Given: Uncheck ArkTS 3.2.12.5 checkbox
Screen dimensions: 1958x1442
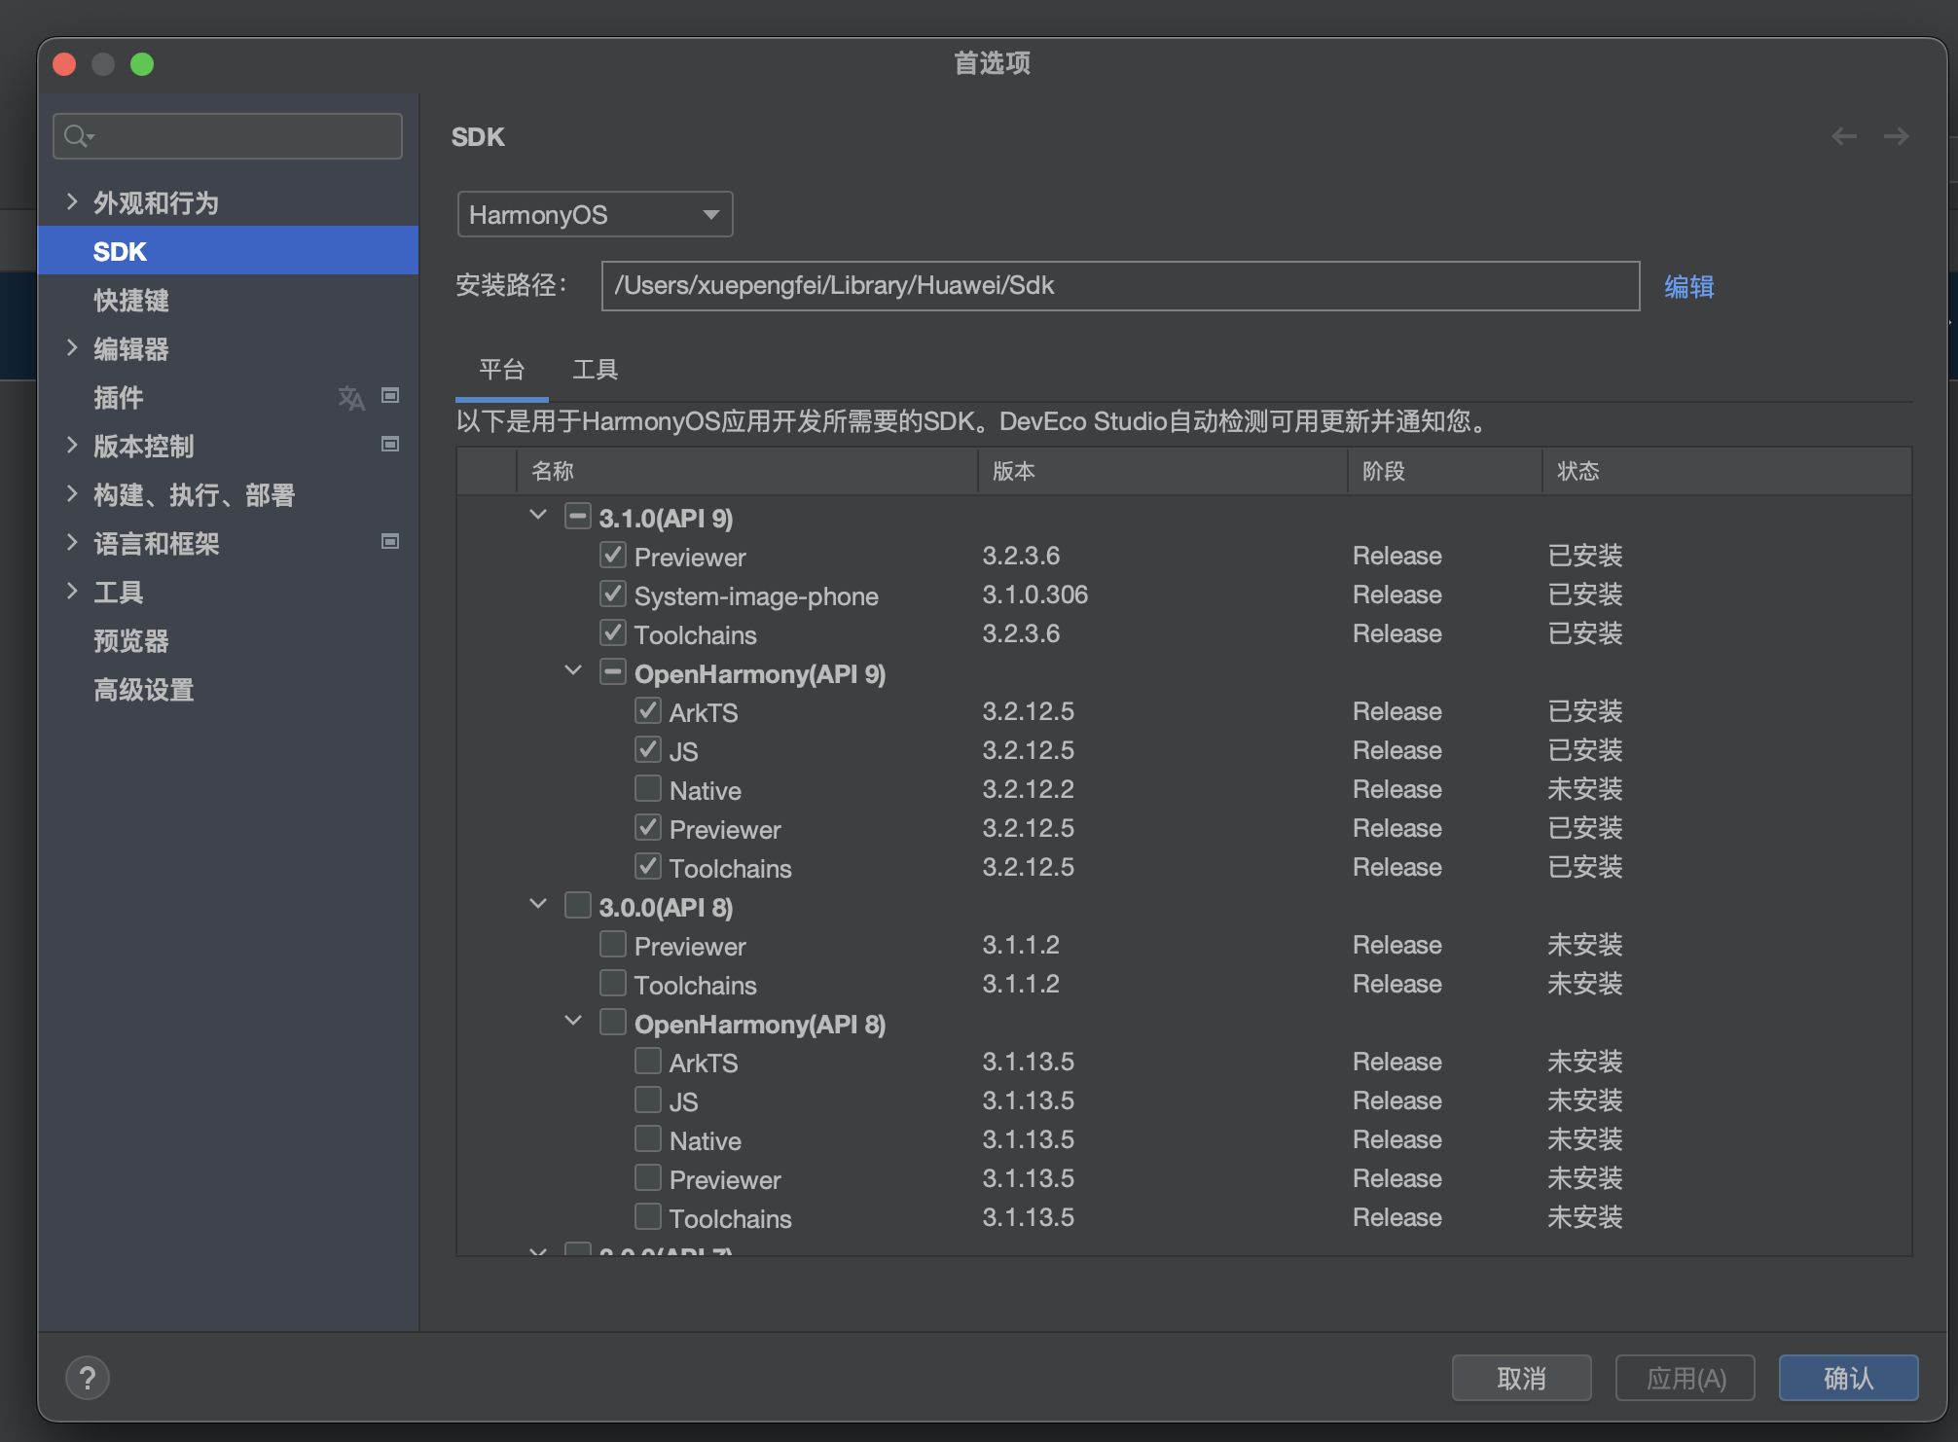Looking at the screenshot, I should click(x=648, y=710).
